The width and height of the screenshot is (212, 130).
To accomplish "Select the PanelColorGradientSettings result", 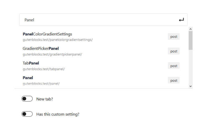I will click(x=101, y=37).
